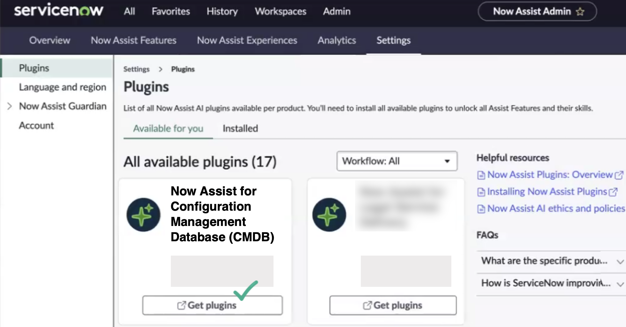
Task: Select Language and region in sidebar
Action: pyautogui.click(x=62, y=87)
